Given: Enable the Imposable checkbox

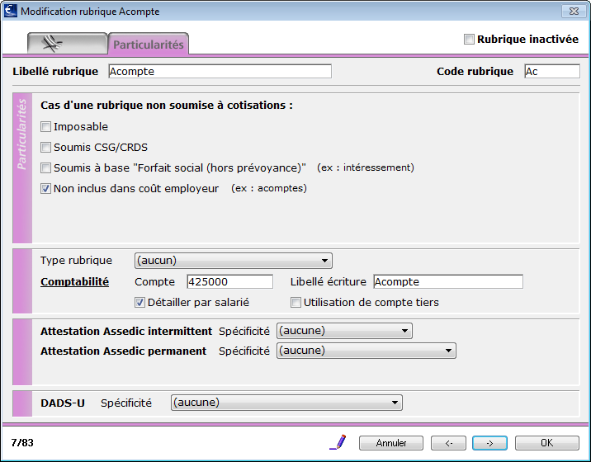Looking at the screenshot, I should pos(45,126).
